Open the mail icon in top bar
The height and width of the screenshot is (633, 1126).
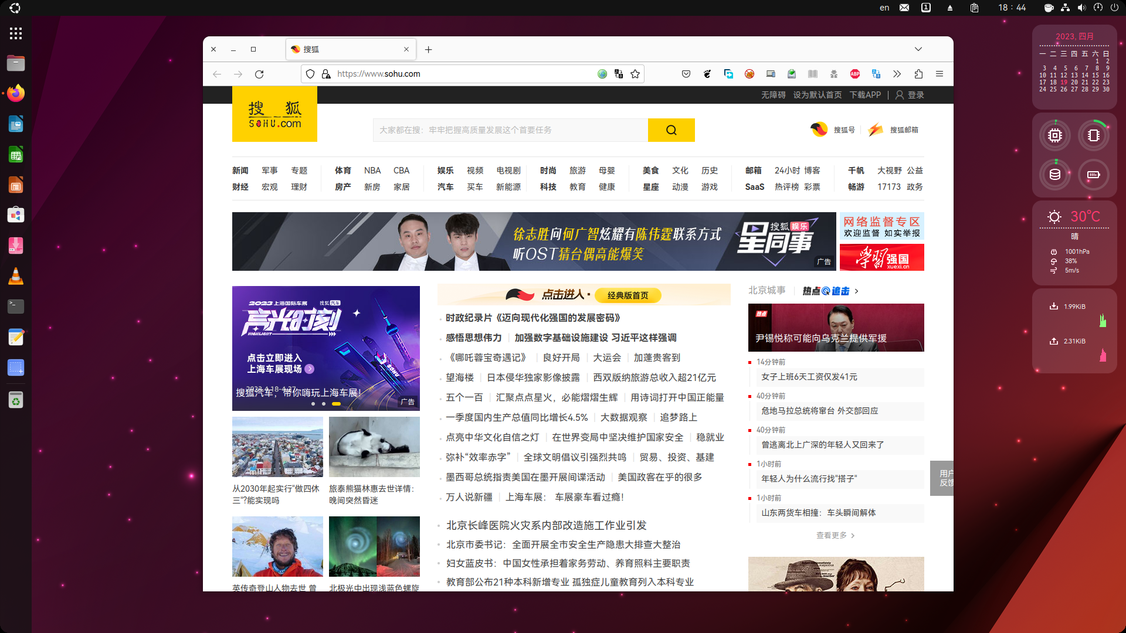click(904, 8)
